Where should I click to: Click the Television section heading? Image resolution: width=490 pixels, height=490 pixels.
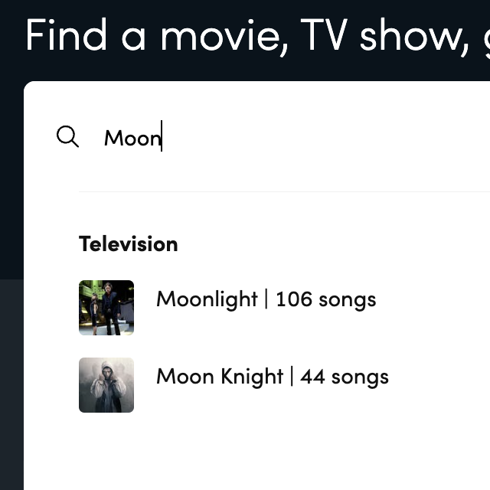tap(128, 244)
